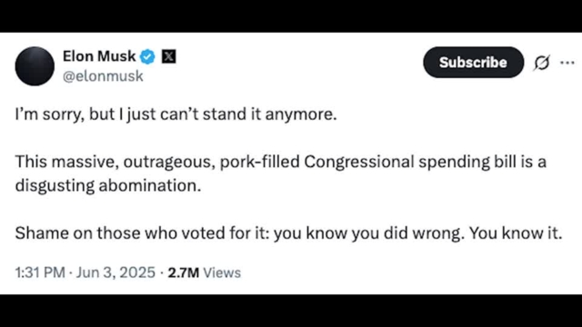Click the Grok explain post icon

tap(542, 63)
